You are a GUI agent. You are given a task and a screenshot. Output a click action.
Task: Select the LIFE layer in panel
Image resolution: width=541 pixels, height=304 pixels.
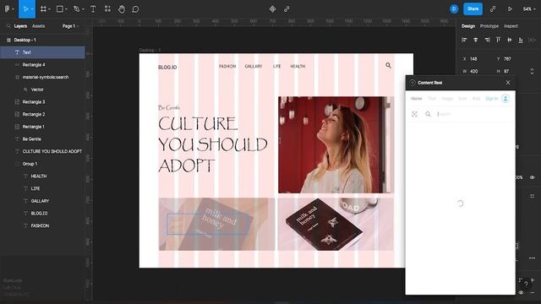42,189
